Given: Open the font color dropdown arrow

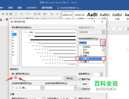Looking at the screenshot, I should click(x=4, y=19).
